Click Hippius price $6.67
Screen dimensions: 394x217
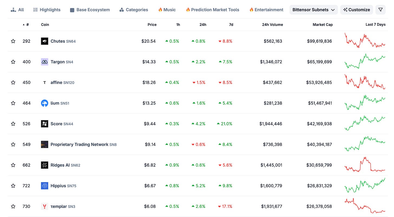click(150, 186)
